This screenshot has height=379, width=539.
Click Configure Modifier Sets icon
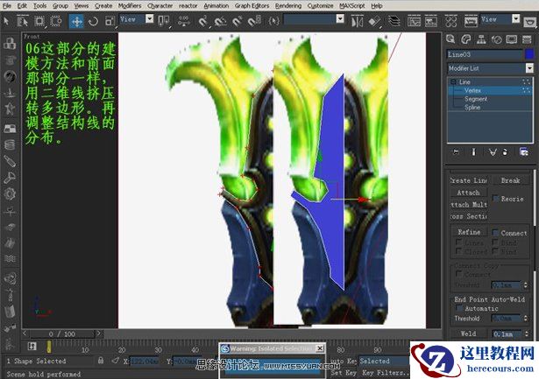[524, 151]
